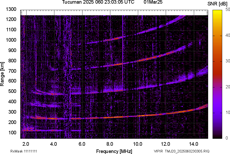Viewport: 230px width, 154px height.
Task: Click the 'Frequency [MHz]' x-axis label
Action: (114, 151)
